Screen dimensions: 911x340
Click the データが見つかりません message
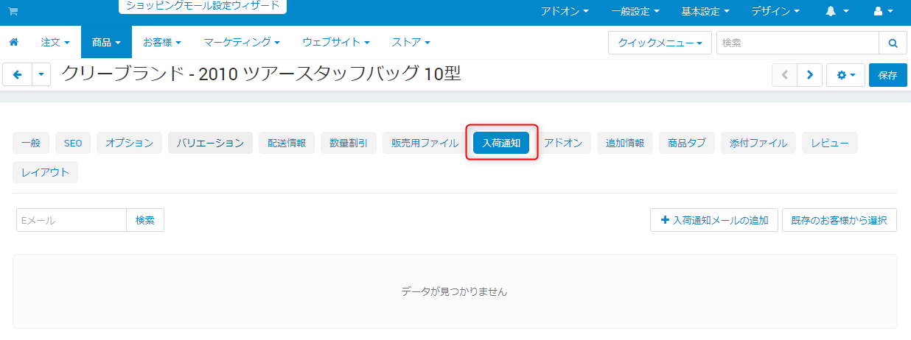point(455,291)
